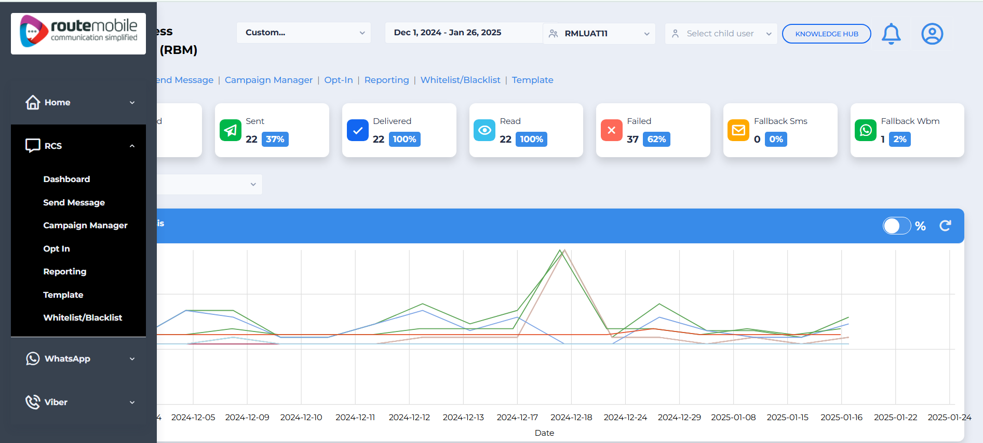Expand the Viber sidebar menu chevron
This screenshot has height=443, width=983.
[132, 403]
